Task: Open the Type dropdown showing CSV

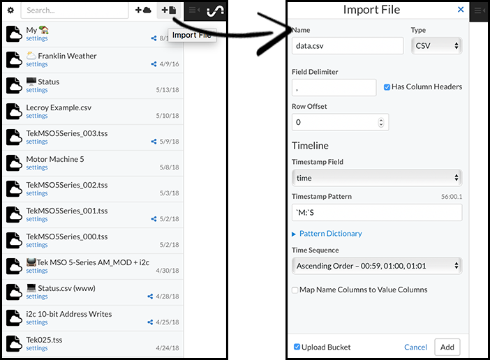Action: (436, 45)
